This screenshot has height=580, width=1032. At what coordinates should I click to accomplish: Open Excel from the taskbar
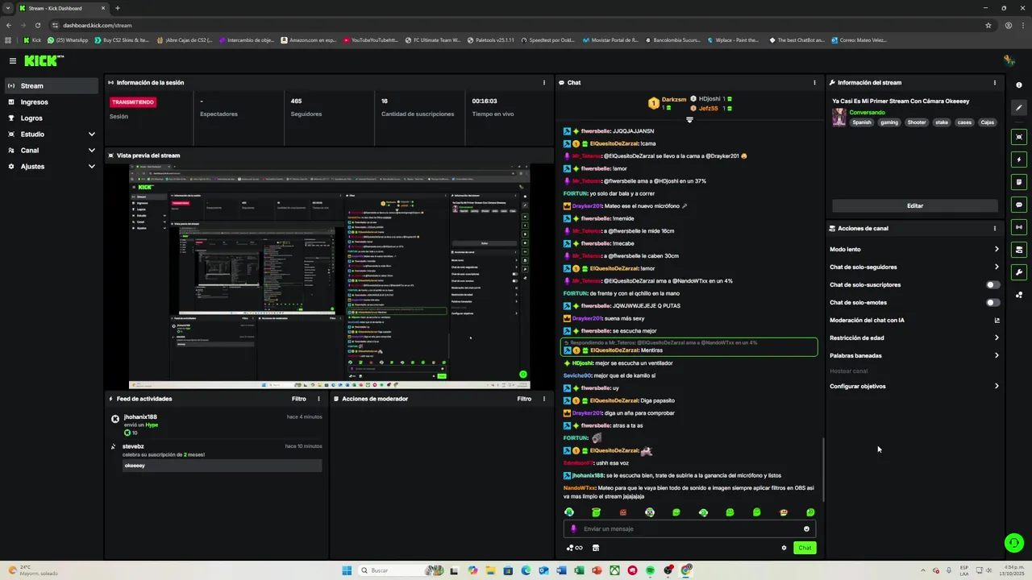[579, 570]
